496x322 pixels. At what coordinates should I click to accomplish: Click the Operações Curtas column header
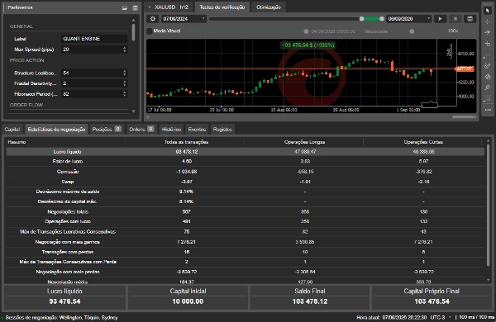[423, 142]
